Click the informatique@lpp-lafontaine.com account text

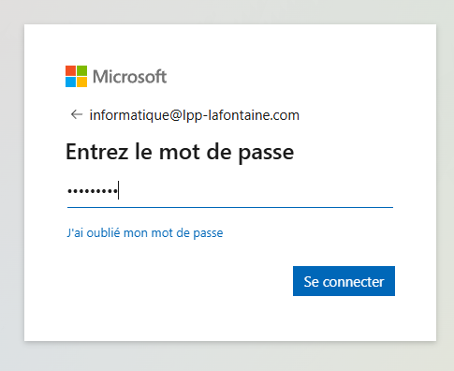[195, 115]
